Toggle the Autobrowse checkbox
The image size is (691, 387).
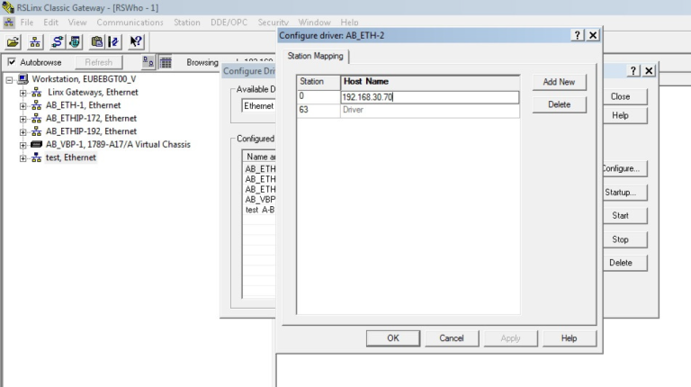point(12,62)
